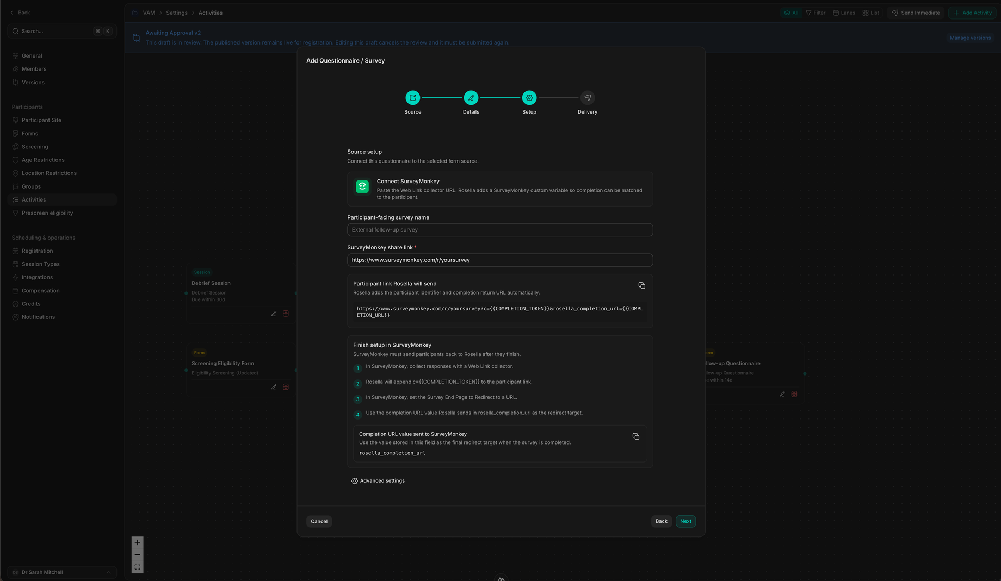The image size is (1001, 581).
Task: Edit the Debrief Session card pencil icon
Action: click(x=274, y=314)
